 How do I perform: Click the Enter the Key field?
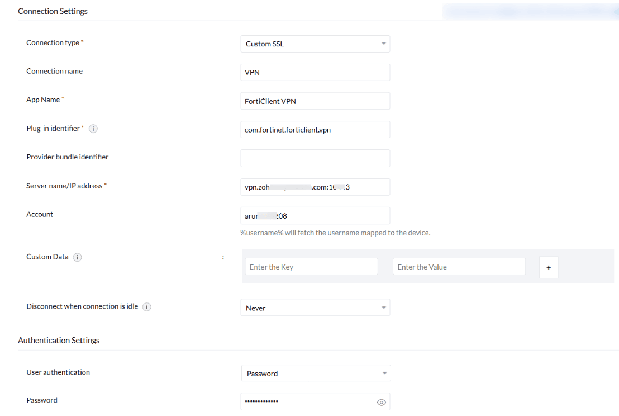click(311, 267)
